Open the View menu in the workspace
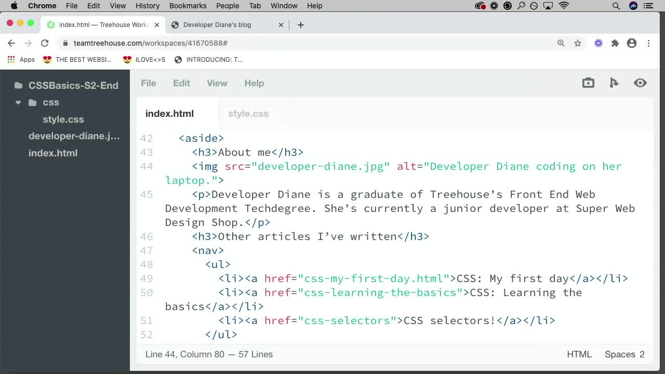 point(217,83)
